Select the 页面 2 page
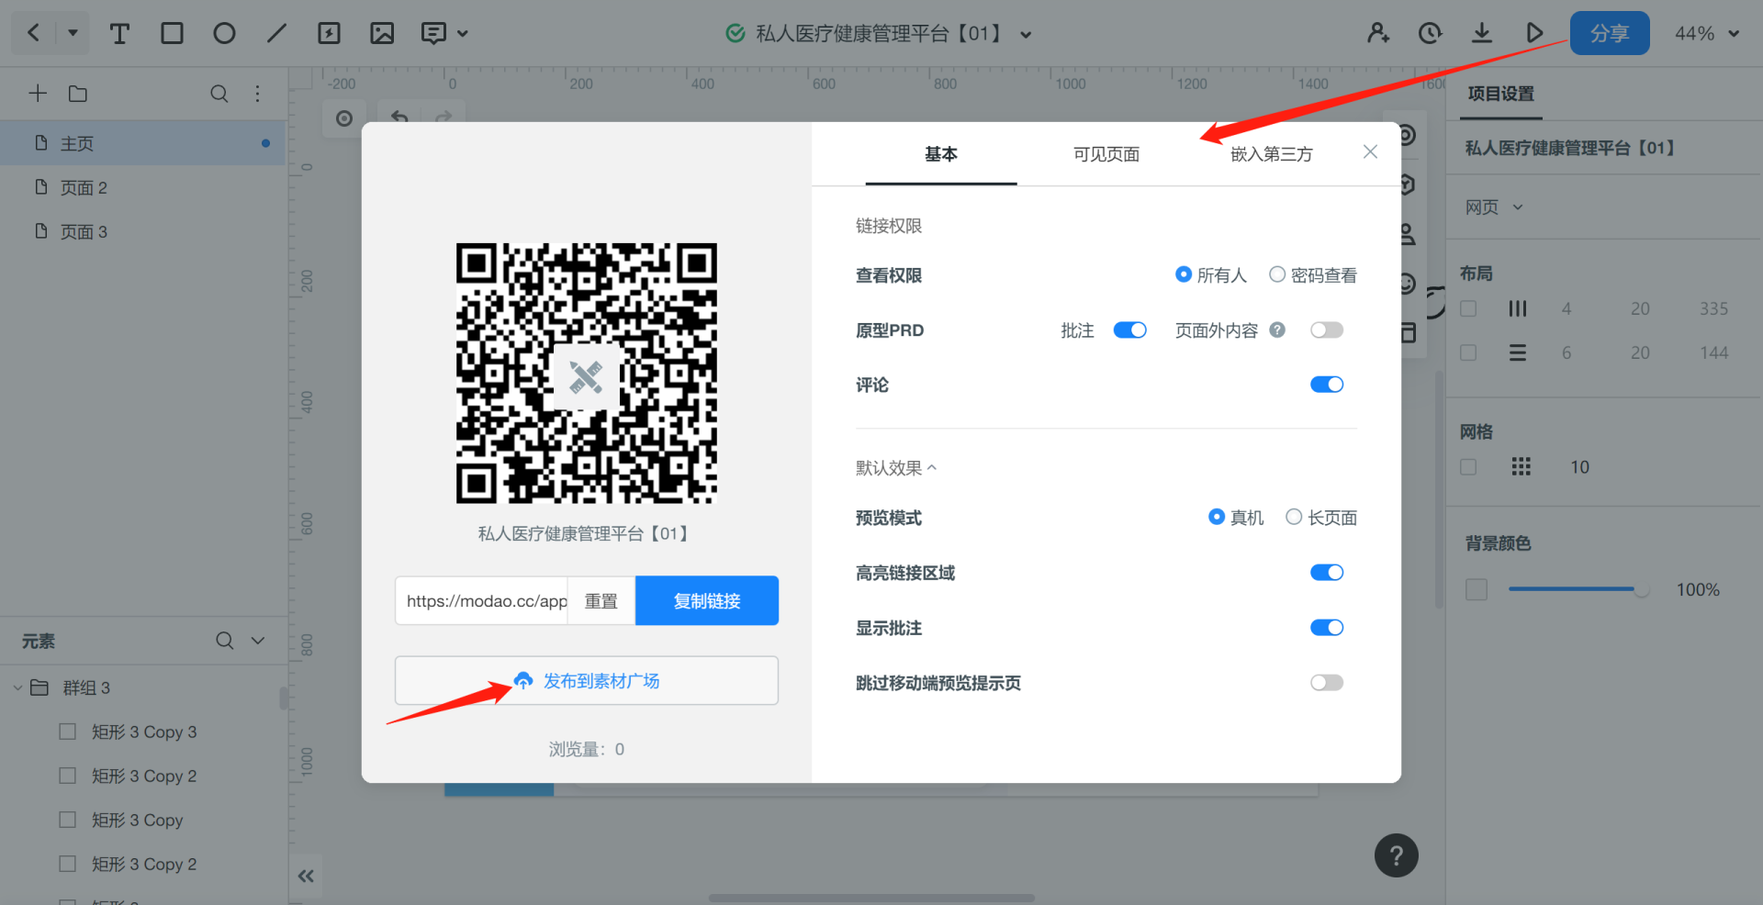The image size is (1763, 905). pyautogui.click(x=142, y=187)
